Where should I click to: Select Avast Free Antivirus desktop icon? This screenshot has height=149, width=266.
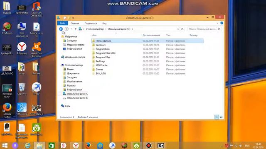tap(36, 50)
